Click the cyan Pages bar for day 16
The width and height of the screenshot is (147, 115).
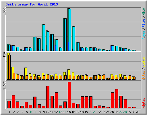(74, 39)
